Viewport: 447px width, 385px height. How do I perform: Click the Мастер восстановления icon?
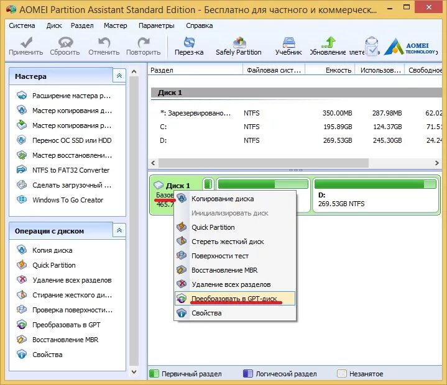pos(22,155)
